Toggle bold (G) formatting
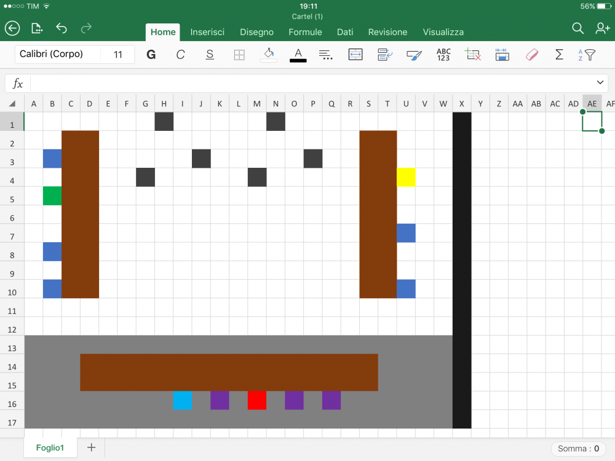615x461 pixels. (x=151, y=55)
